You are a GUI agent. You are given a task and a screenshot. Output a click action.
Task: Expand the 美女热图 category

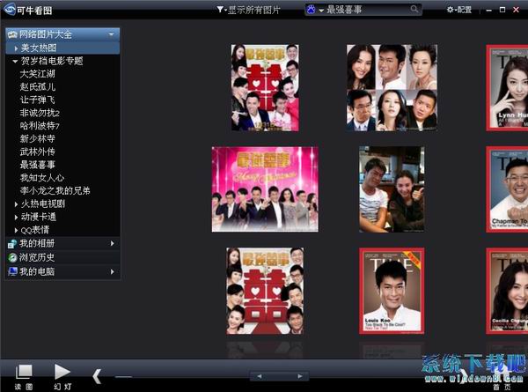coord(16,48)
